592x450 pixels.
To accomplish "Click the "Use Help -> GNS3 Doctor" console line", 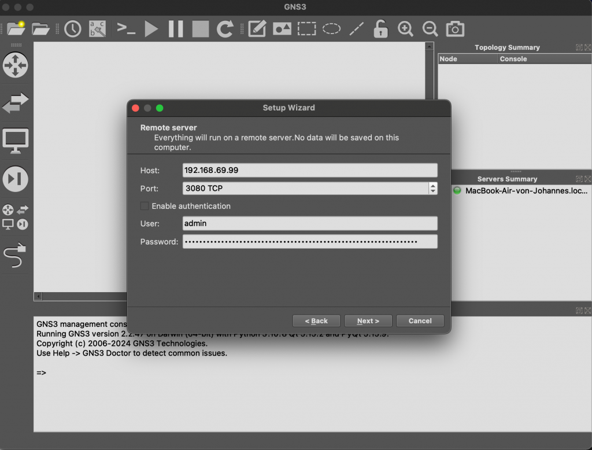I will pos(132,353).
